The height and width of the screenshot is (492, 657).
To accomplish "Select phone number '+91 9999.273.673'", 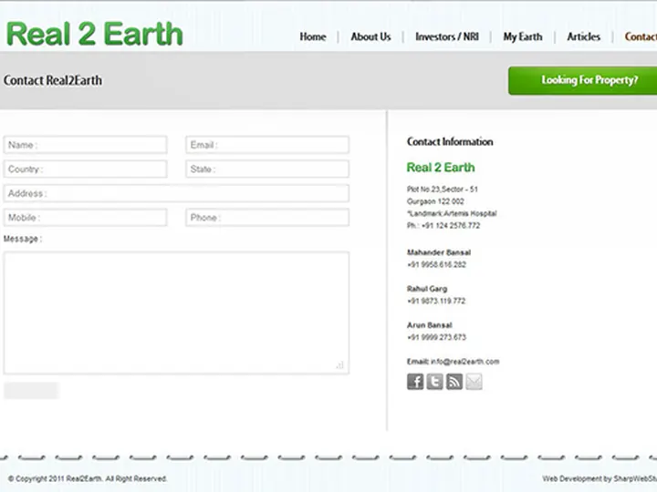I will (x=436, y=337).
